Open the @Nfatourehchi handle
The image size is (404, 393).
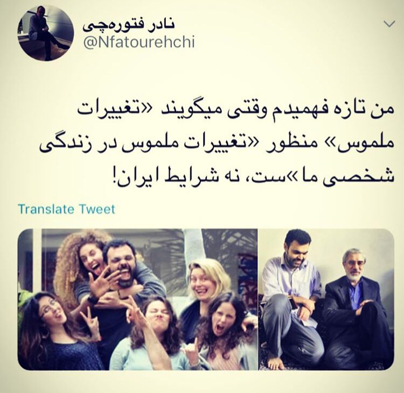(139, 42)
